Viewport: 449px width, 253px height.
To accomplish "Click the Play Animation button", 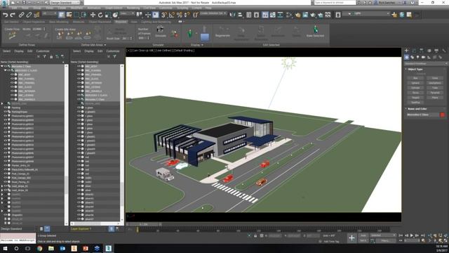I will click(412, 235).
